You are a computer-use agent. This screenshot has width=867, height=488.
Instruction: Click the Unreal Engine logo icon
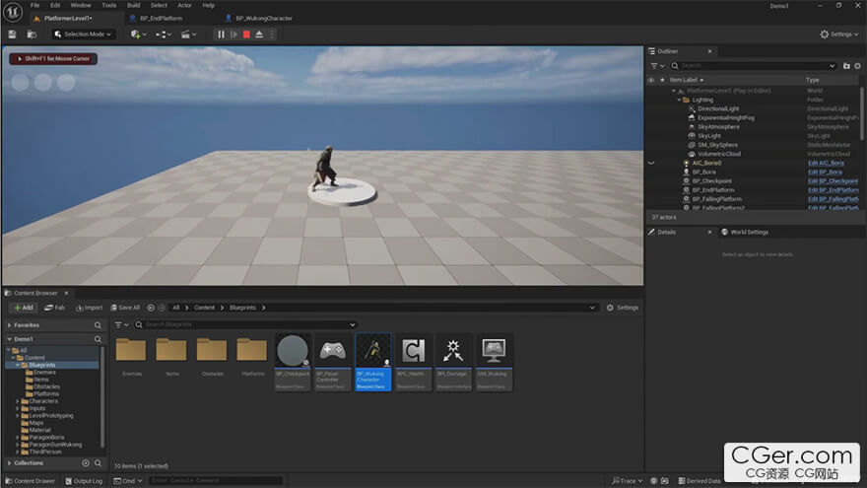coord(12,12)
